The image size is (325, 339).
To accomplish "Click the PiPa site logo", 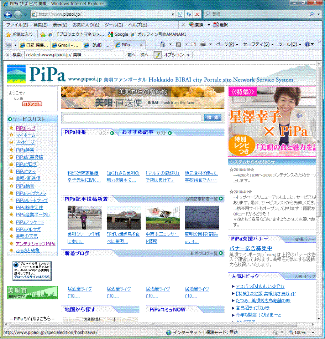I will [x=36, y=74].
